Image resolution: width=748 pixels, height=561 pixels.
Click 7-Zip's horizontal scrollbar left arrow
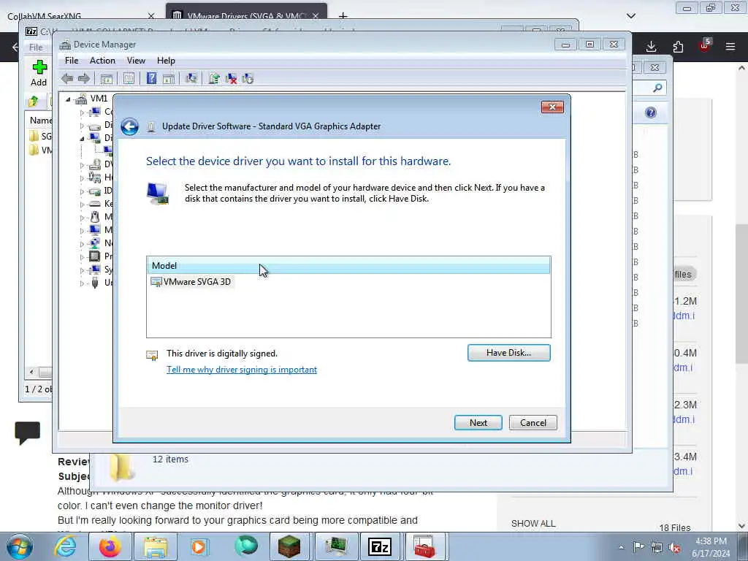pos(31,372)
